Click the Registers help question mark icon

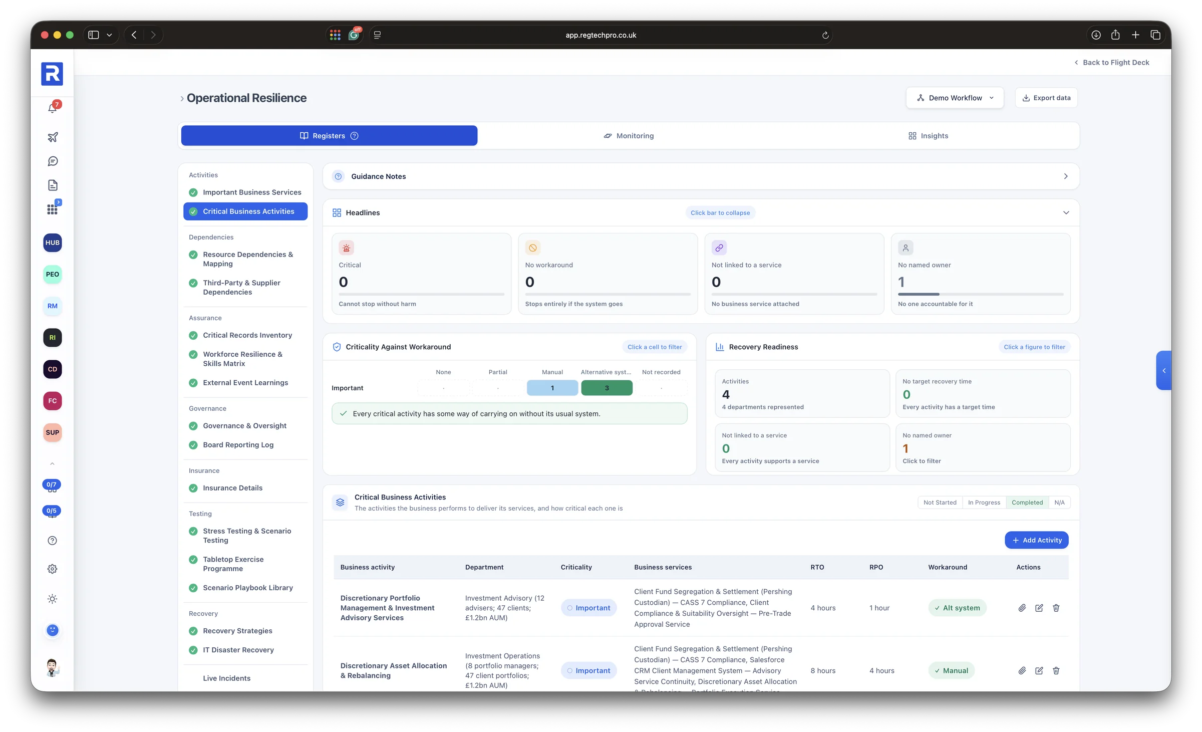point(354,136)
